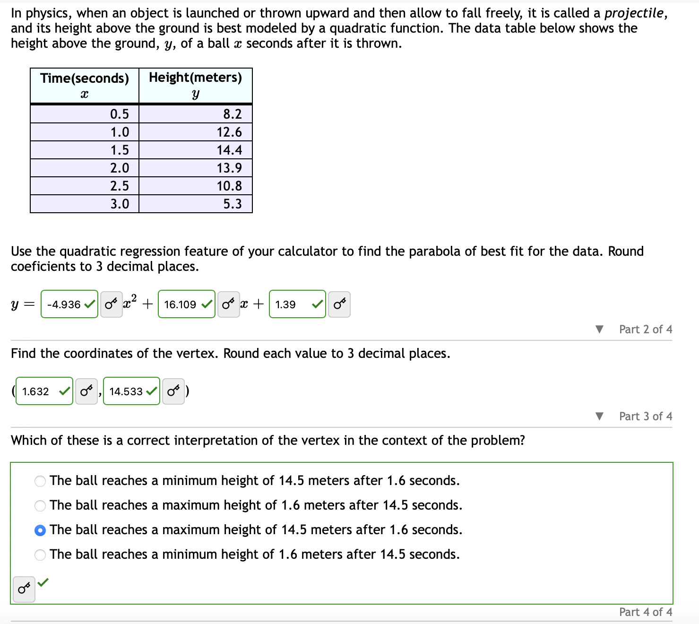Screen dimensions: 699x624
Task: Click the Part 4 of 4 label
Action: click(x=645, y=612)
